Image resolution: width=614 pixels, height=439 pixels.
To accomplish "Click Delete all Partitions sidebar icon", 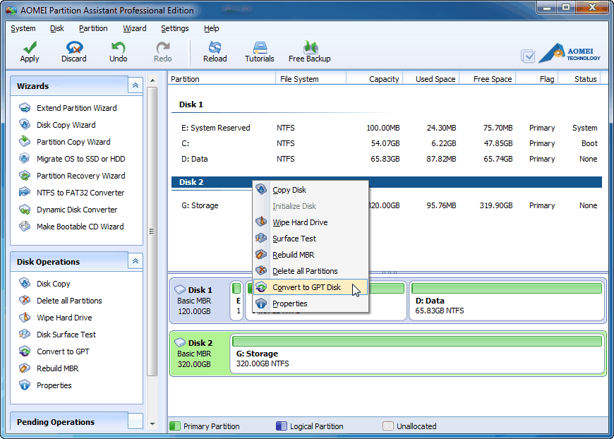I will click(x=25, y=301).
